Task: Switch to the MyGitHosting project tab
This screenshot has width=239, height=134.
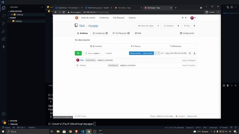Action: pyautogui.click(x=98, y=8)
